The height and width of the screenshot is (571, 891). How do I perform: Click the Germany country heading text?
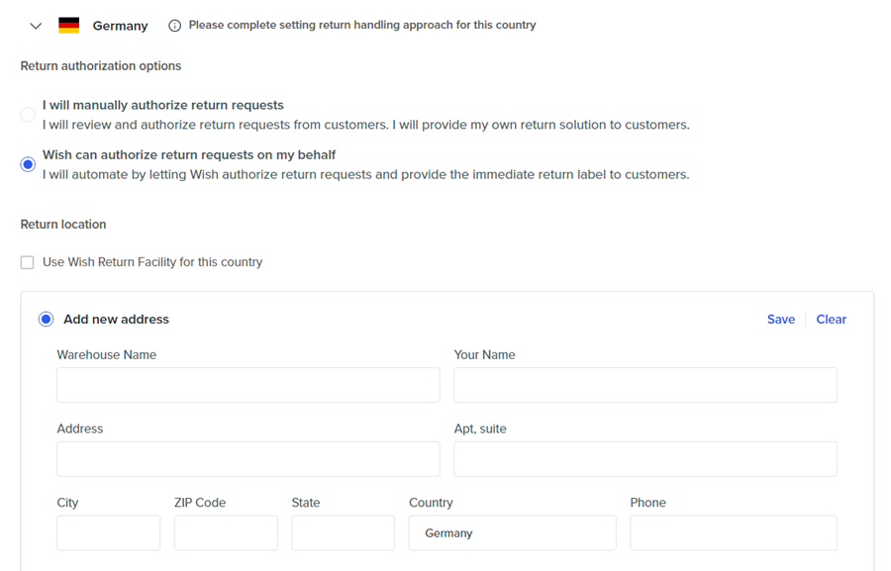pyautogui.click(x=120, y=26)
